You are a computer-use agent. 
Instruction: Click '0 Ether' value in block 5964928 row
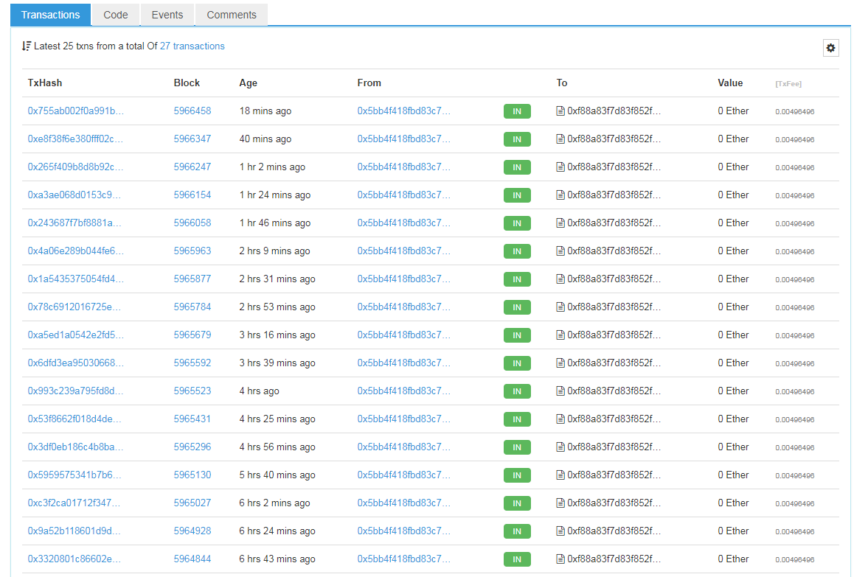(733, 531)
